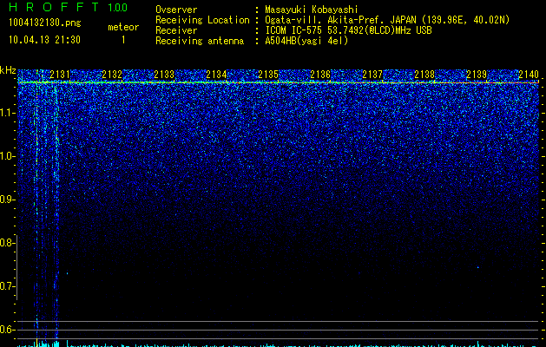Screen dimensions: 546x347
Task: Click the 0.6 kHz frequency label
Action: coord(7,330)
